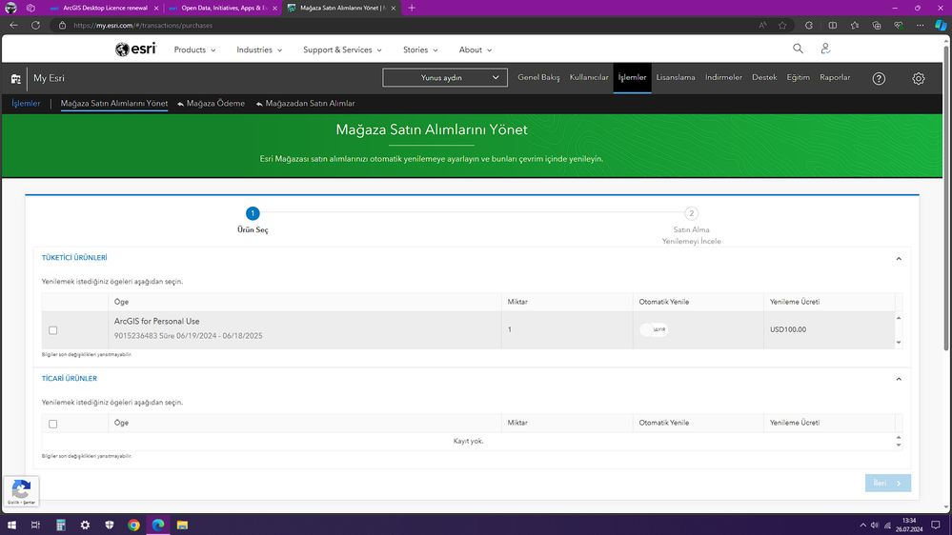Expand the Products menu
Screen dimensions: 952x535
pyautogui.click(x=194, y=50)
